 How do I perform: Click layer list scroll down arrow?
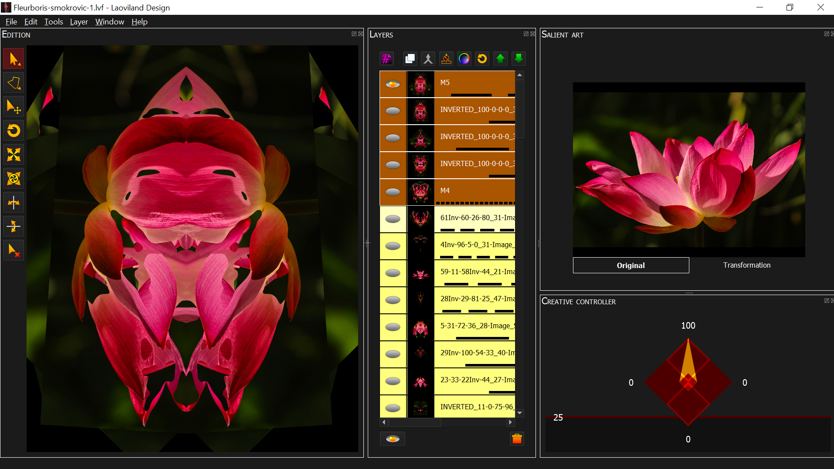tap(519, 413)
